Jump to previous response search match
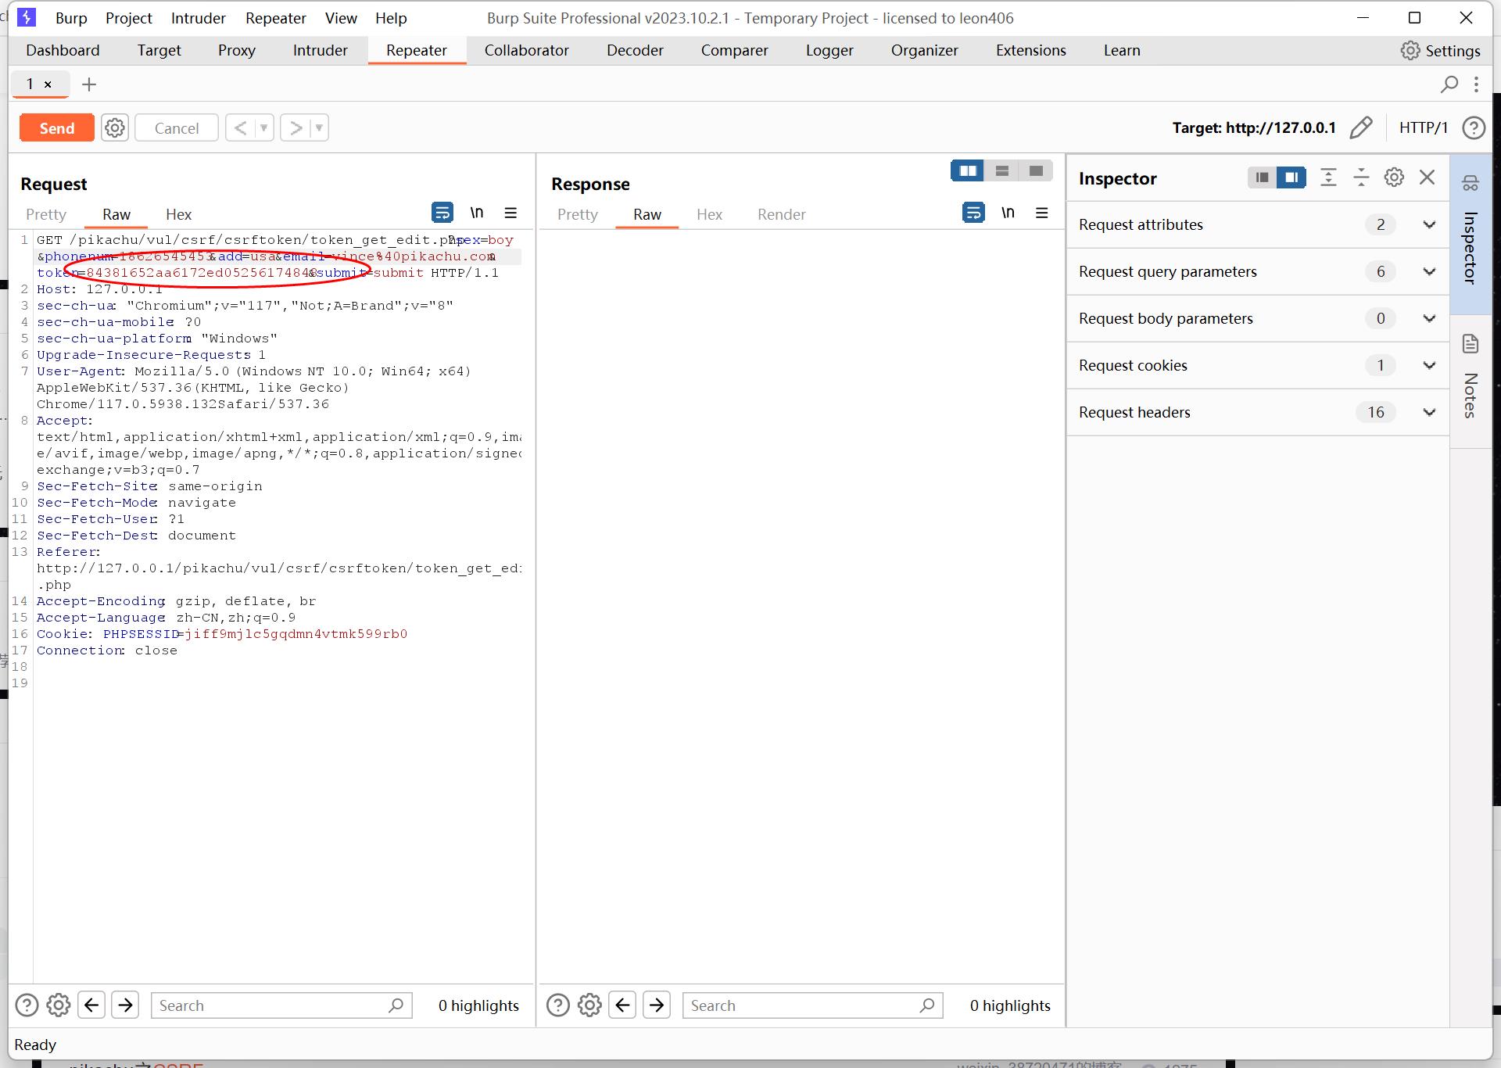The width and height of the screenshot is (1501, 1068). pos(623,1005)
